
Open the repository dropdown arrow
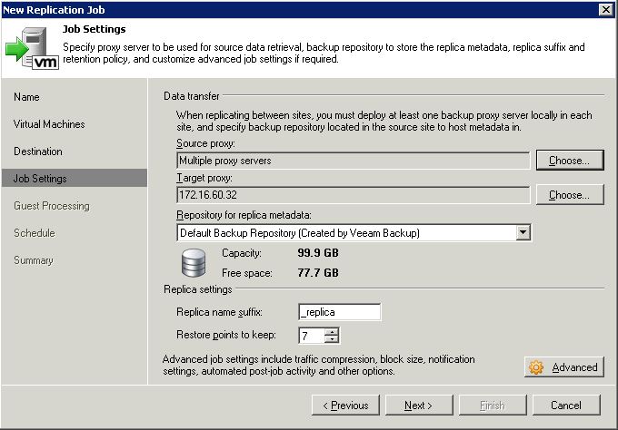tap(523, 232)
